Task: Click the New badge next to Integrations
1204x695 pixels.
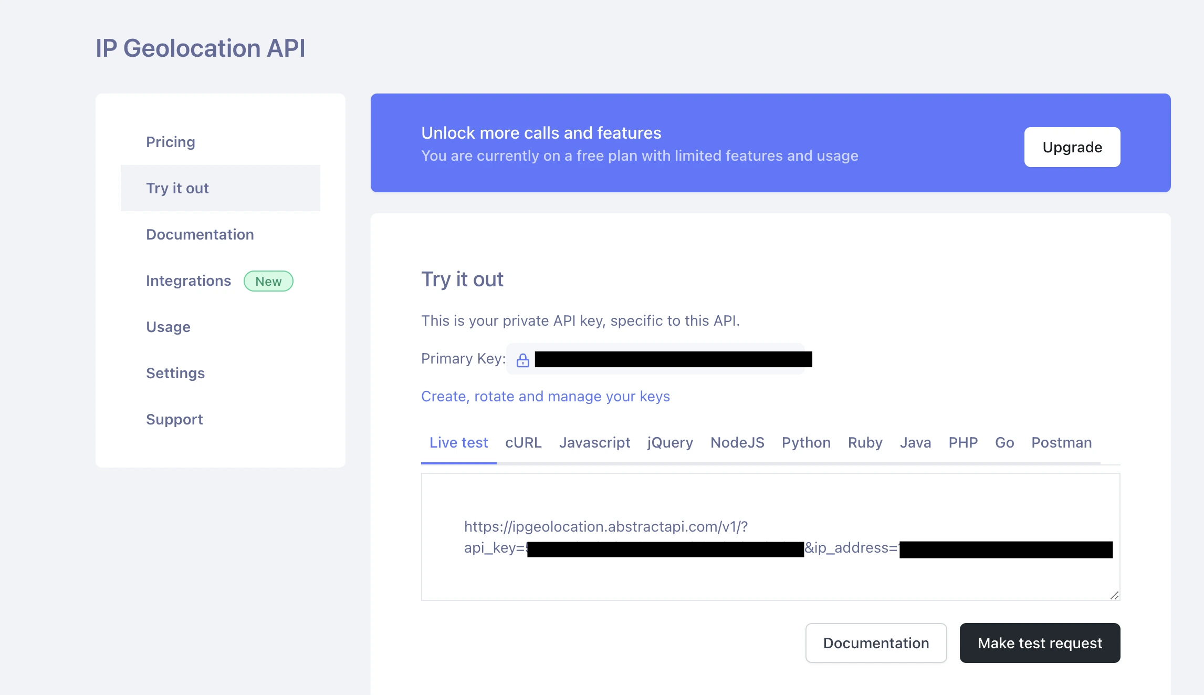Action: pyautogui.click(x=268, y=281)
